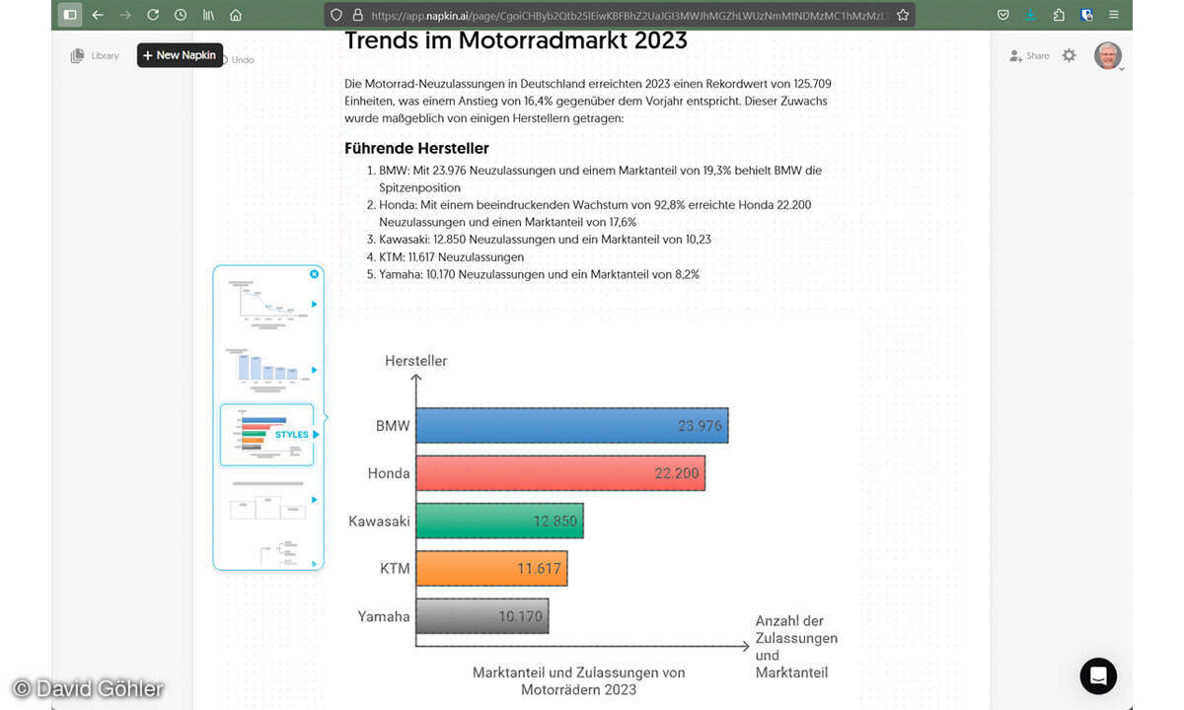This screenshot has width=1184, height=710.
Task: Bookmark this page with the star icon
Action: click(902, 15)
